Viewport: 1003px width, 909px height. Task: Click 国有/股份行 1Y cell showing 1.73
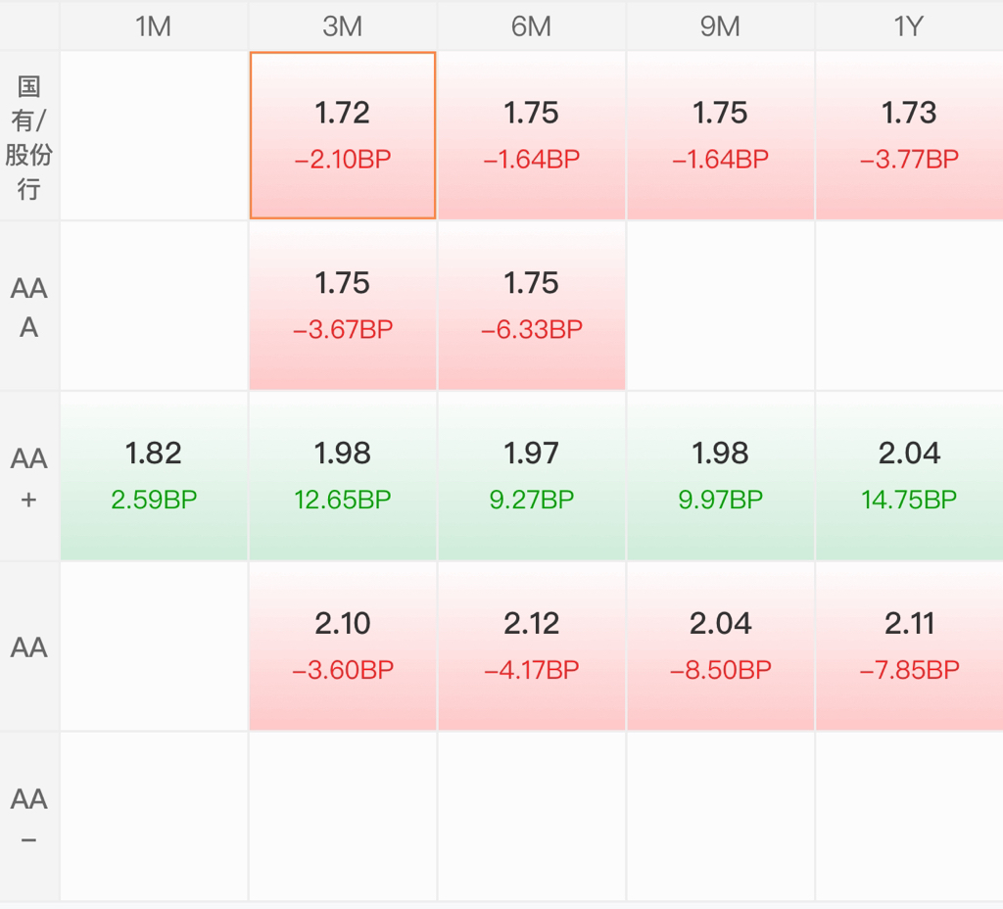pos(909,135)
